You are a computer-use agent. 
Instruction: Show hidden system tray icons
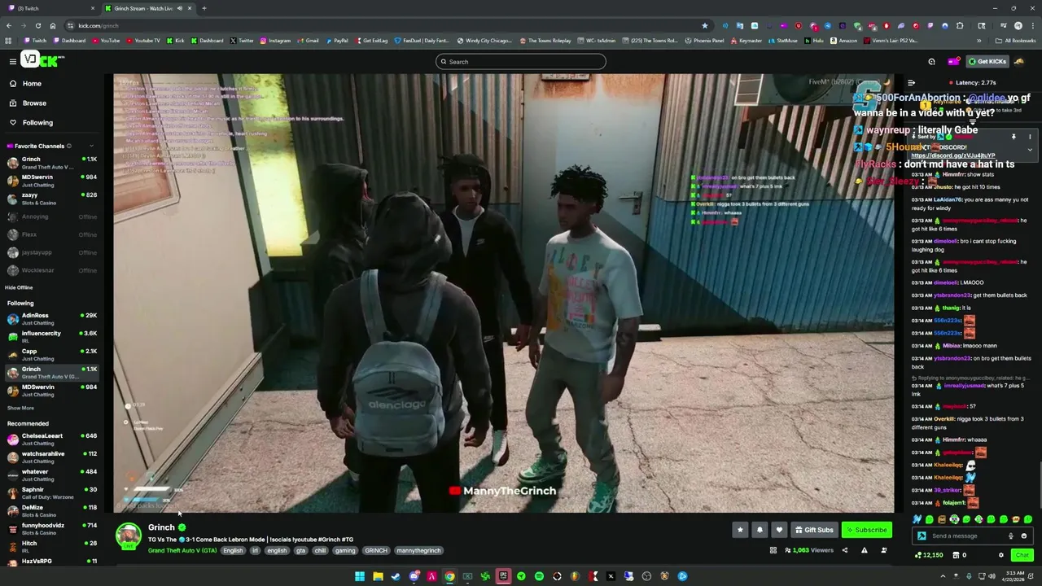[x=943, y=576]
